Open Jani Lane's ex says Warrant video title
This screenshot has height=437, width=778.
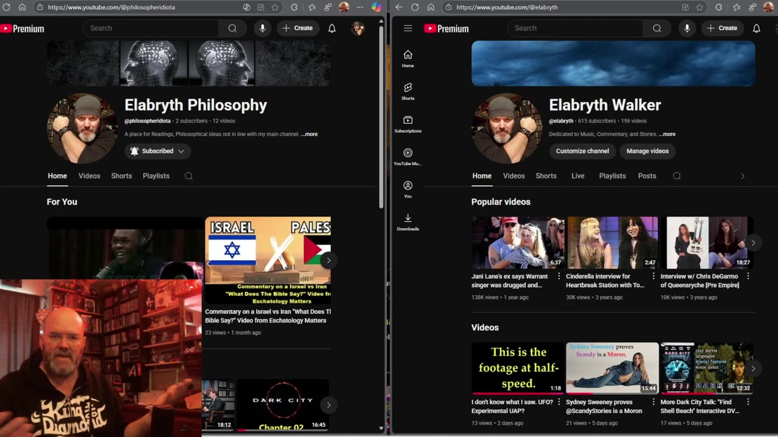point(509,280)
